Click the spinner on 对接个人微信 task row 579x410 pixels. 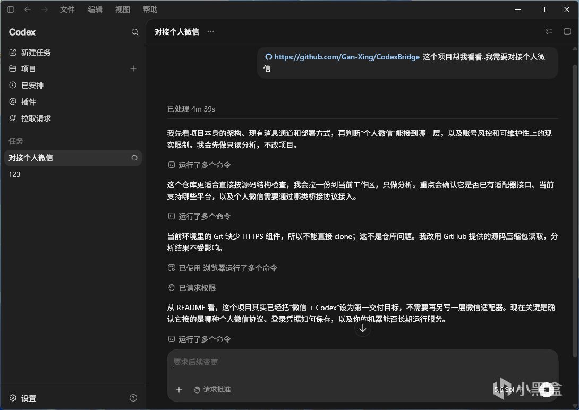(x=134, y=158)
